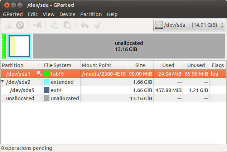
Task: Click the unallocated 13.16 GiB graphical block
Action: 129,46
